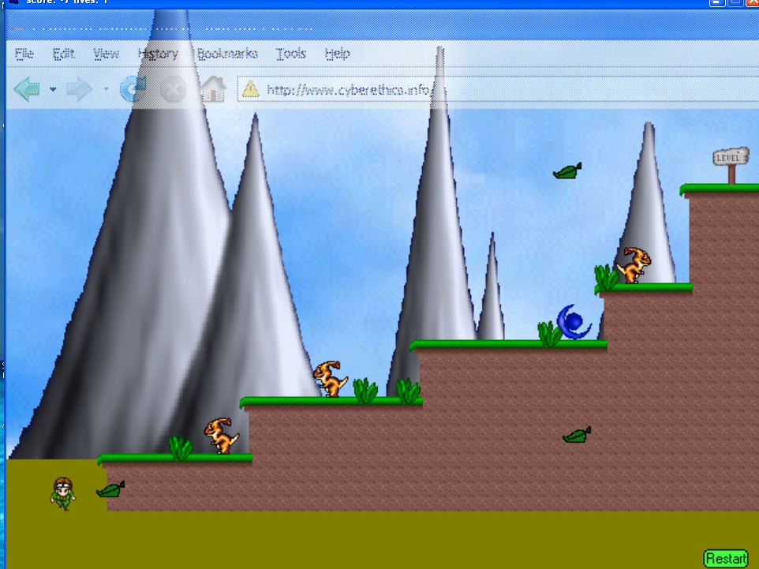Viewport: 759px width, 569px height.
Task: Click the green Back arrow icon
Action: pyautogui.click(x=27, y=90)
